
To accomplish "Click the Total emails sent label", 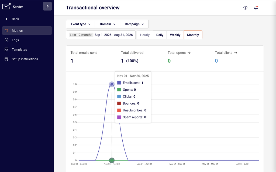I will (x=84, y=53).
